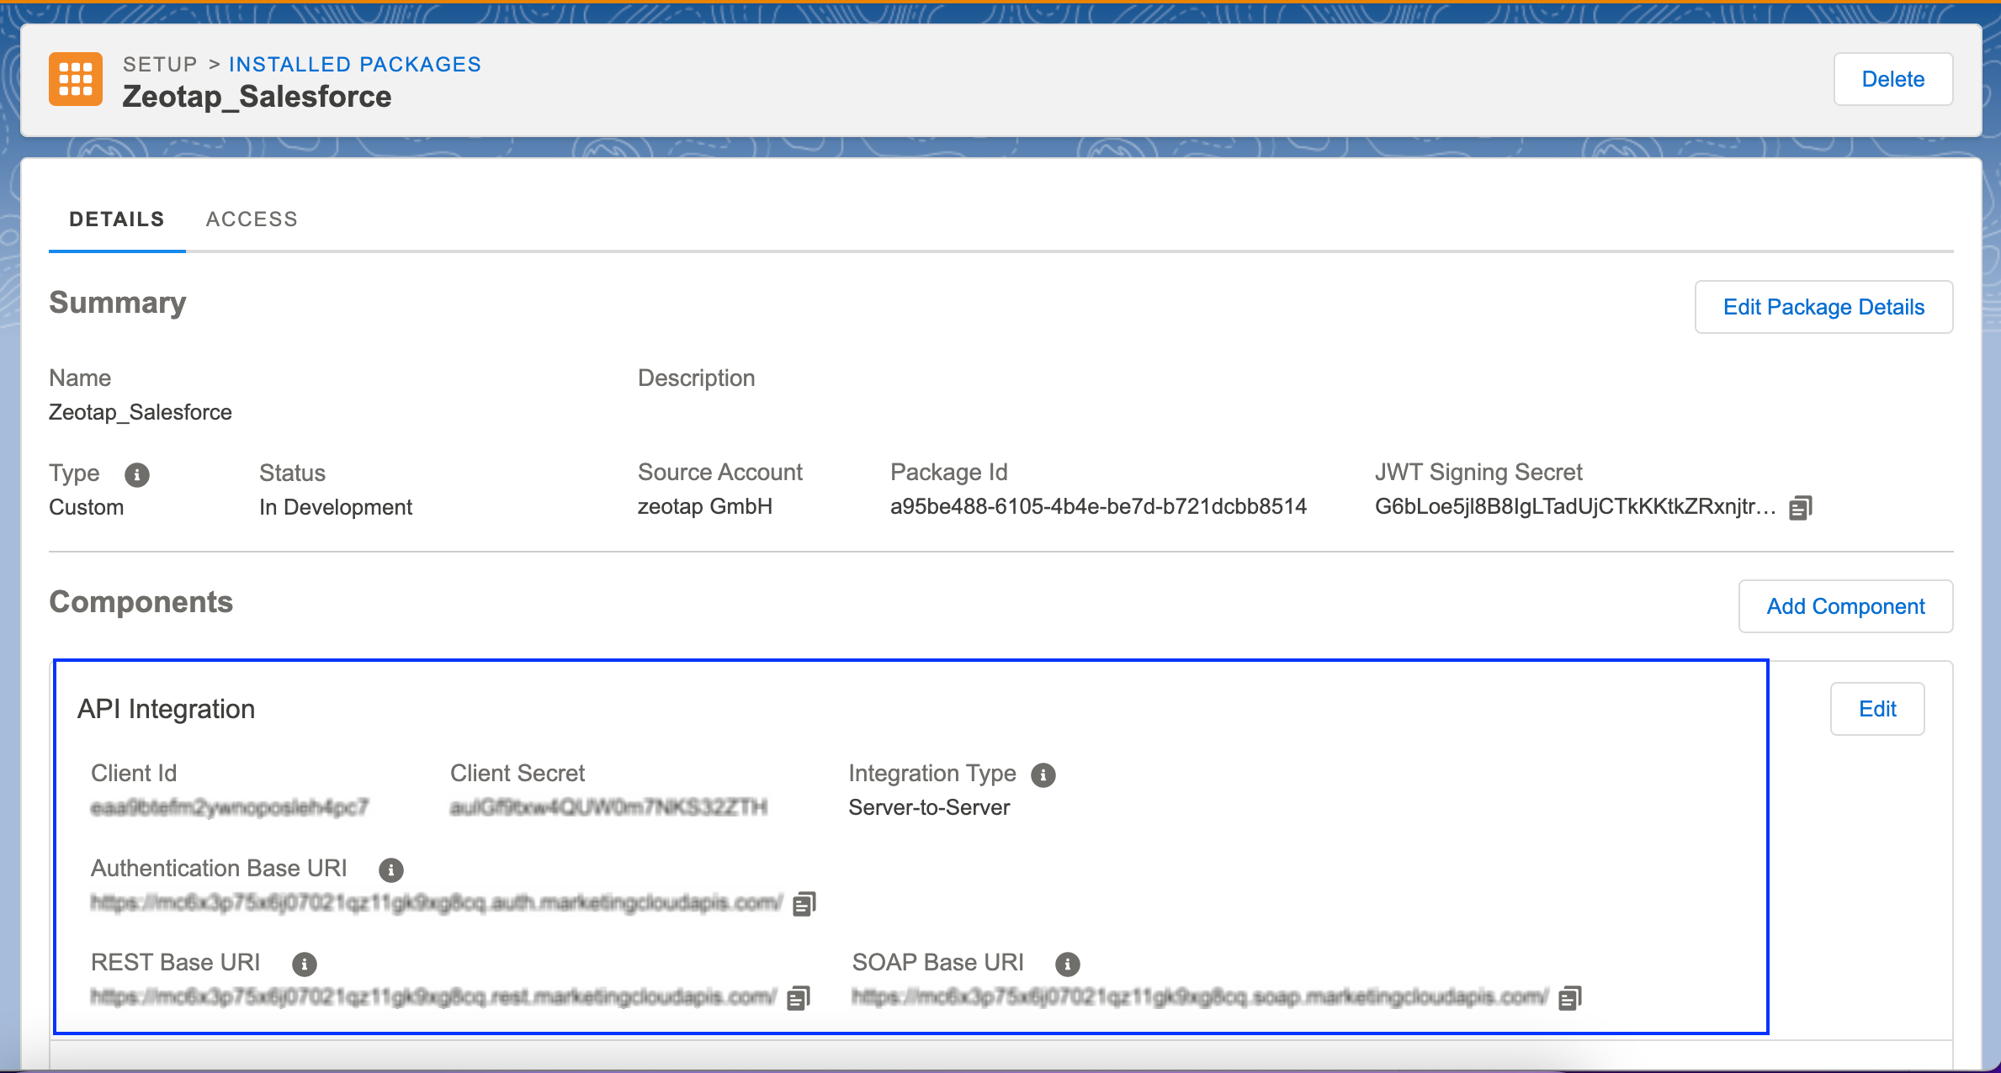This screenshot has height=1073, width=2001.
Task: Copy the JWT Signing Secret value
Action: pyautogui.click(x=1800, y=508)
